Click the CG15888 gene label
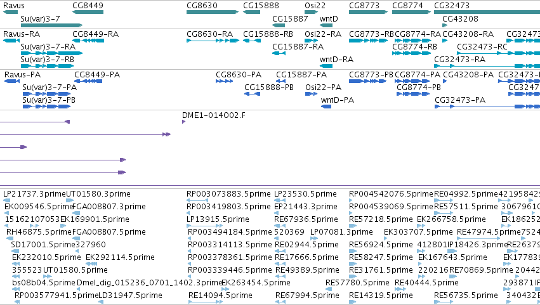 click(261, 6)
